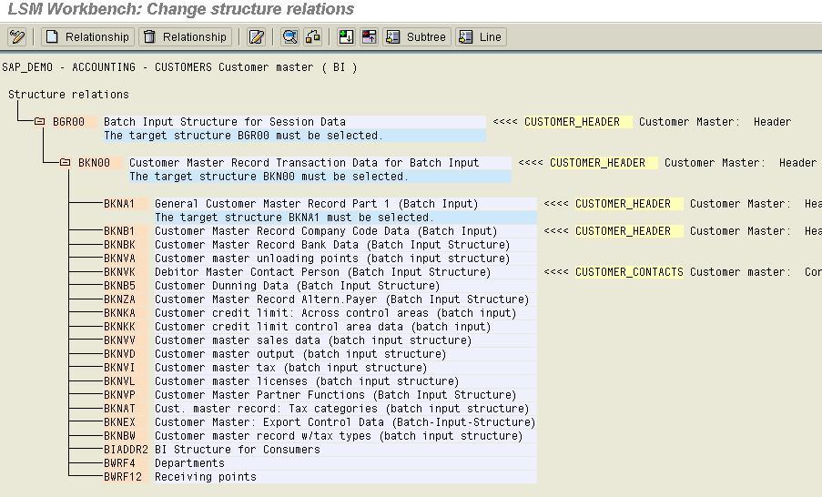822x497 pixels.
Task: Select the BWRF12 Receiving points row
Action: tap(122, 477)
